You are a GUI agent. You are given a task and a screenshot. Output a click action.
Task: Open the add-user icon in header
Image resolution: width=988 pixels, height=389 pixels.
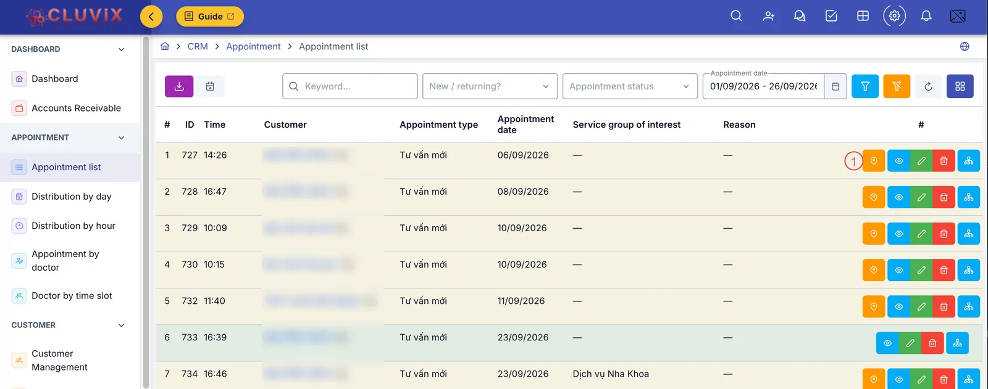coord(768,16)
